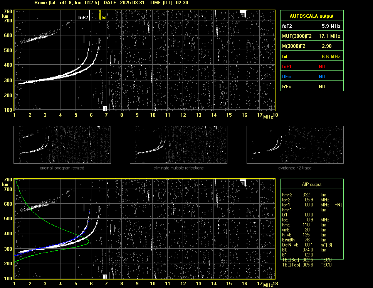Click the 'ymE' parameter label
Screen dimensions: 373x288
click(x=286, y=230)
